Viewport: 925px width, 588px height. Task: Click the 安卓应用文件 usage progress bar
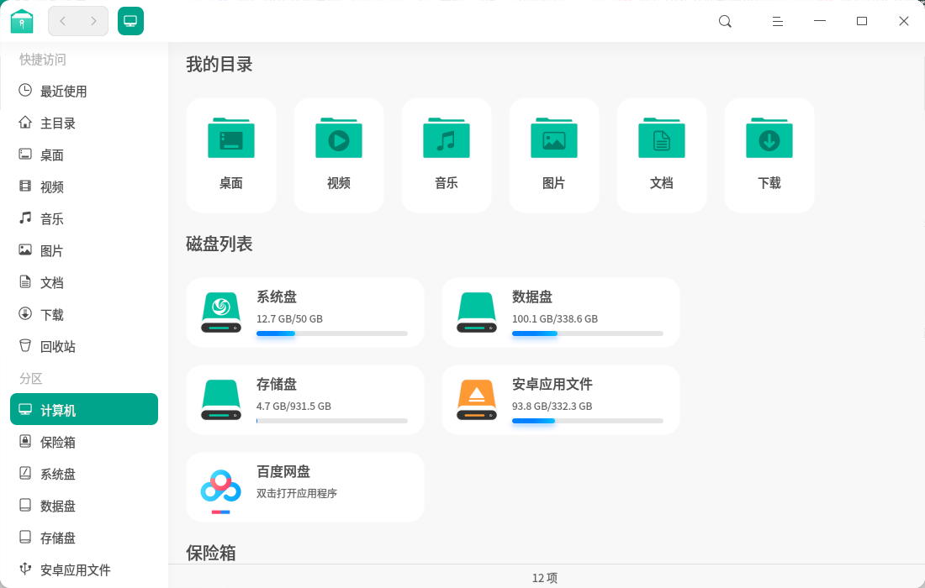(x=588, y=421)
